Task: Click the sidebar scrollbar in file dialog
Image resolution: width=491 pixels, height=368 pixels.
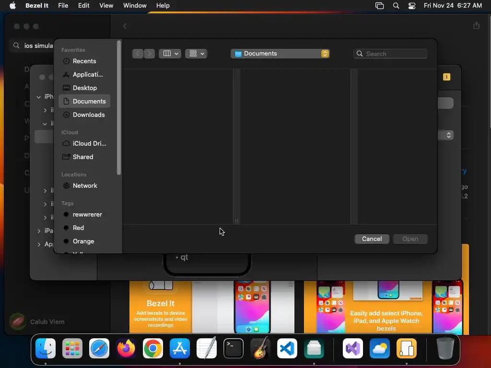Action: (119, 108)
